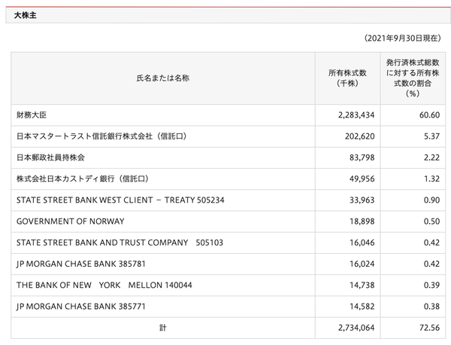The height and width of the screenshot is (345, 451).
Task: Click the 60.60 percentage cell
Action: tap(429, 115)
